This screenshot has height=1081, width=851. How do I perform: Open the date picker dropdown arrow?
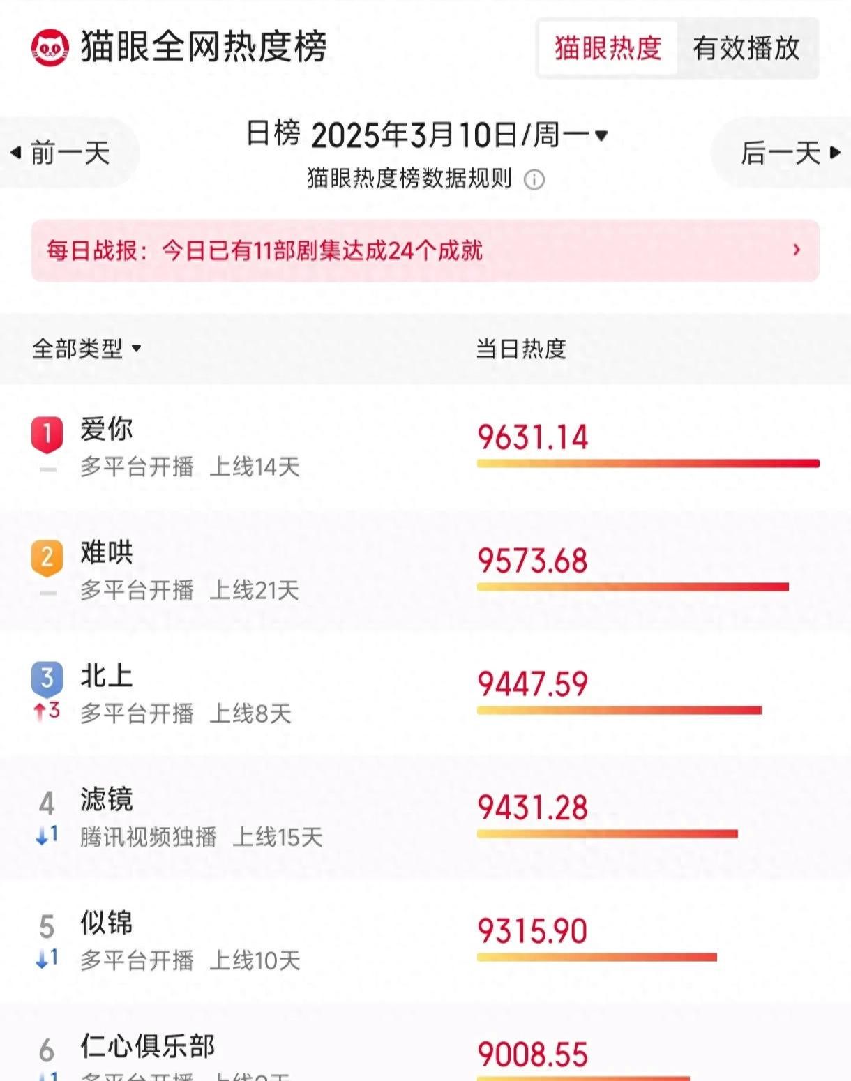[x=601, y=135]
